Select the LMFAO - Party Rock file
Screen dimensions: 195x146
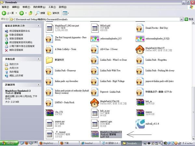click(49, 102)
